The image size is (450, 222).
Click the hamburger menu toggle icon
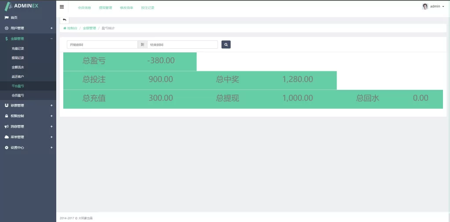click(62, 7)
